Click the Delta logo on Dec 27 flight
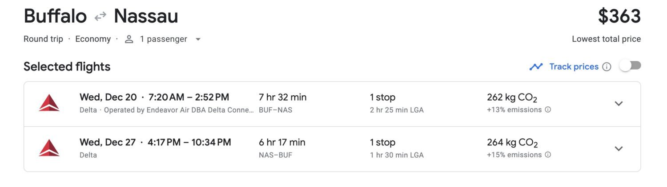Image resolution: width=667 pixels, height=187 pixels. pyautogui.click(x=49, y=148)
